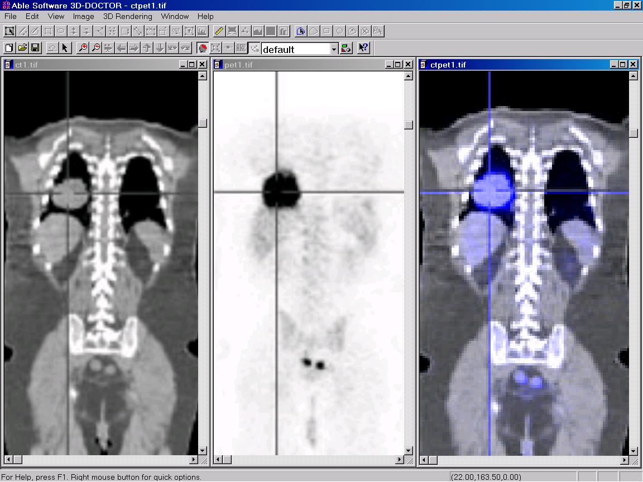Click ct1.tif scrollbar down arrow
This screenshot has width=643, height=482.
203,450
